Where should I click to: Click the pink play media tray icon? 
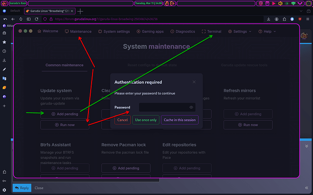274,3
